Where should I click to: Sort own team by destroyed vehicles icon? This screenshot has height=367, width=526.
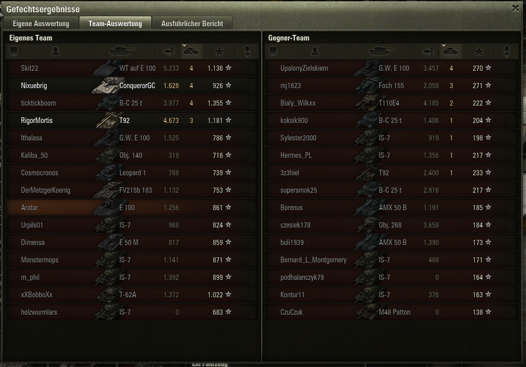[192, 51]
